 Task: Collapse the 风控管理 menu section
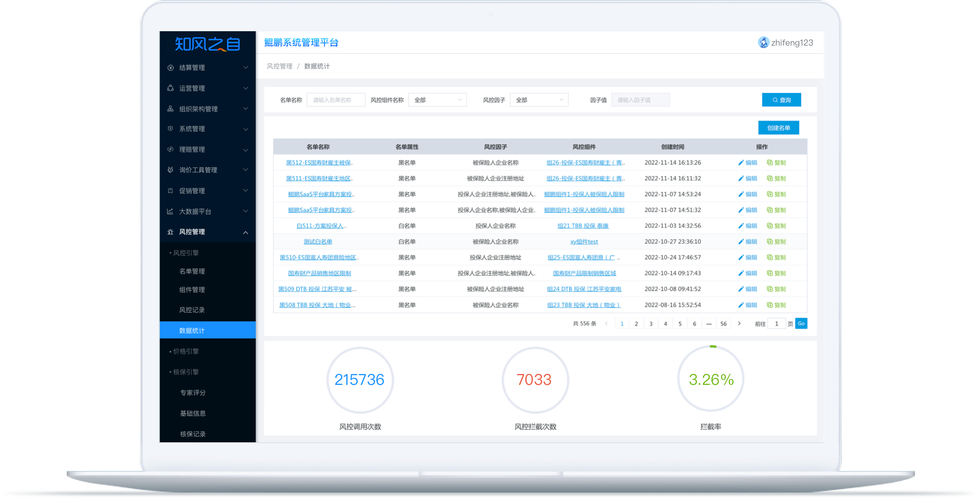[x=245, y=232]
